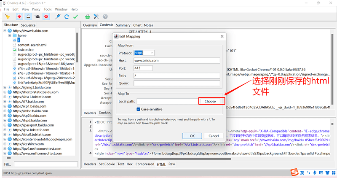The width and height of the screenshot is (337, 178).
Task: Toggle the turtle Throttling icon
Action: [x=37, y=16]
